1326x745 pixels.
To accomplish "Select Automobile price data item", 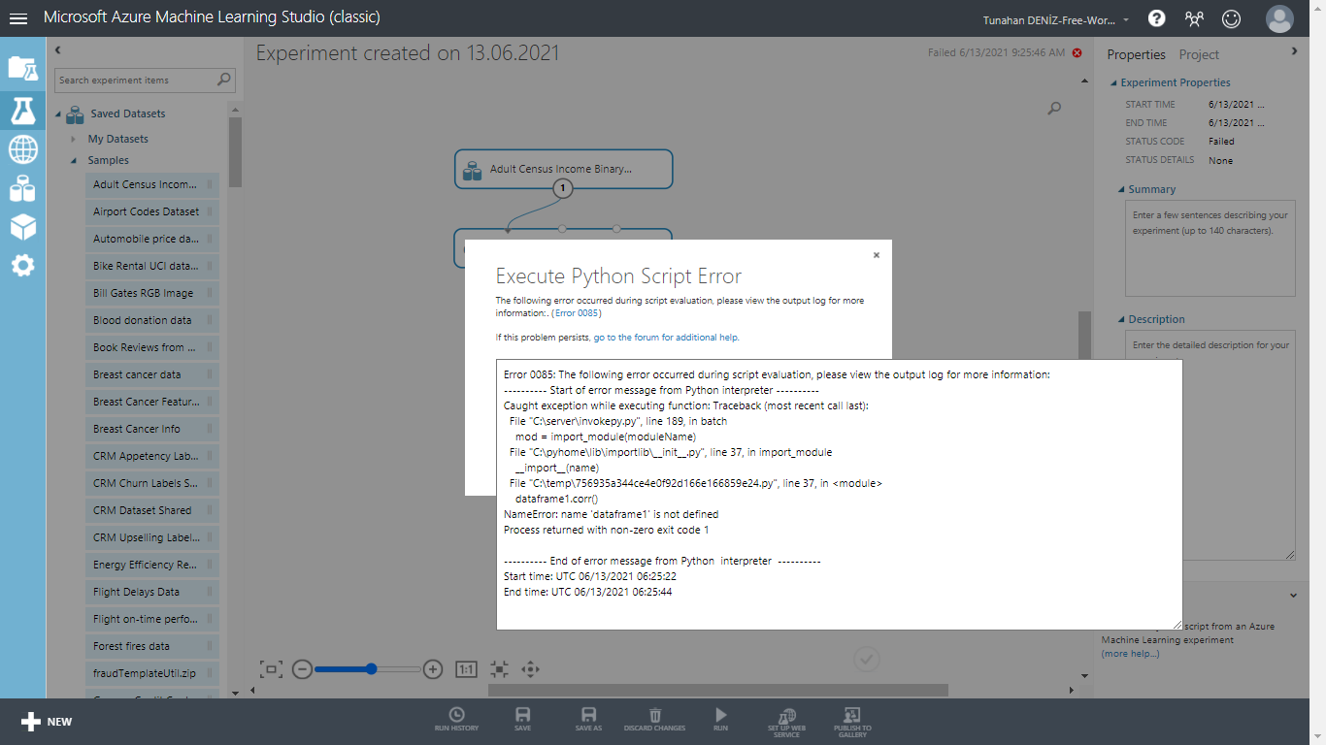I will 152,239.
